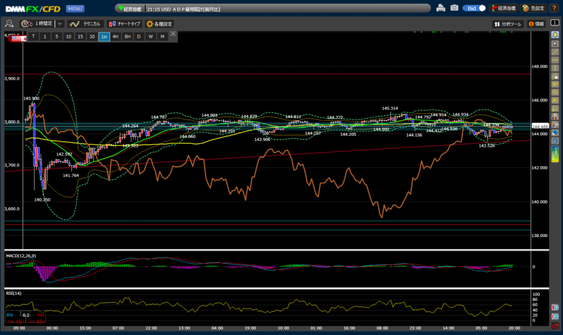Screen dimensions: 563x335
Task: Select the 15 minute timeframe button
Action: tap(80, 36)
